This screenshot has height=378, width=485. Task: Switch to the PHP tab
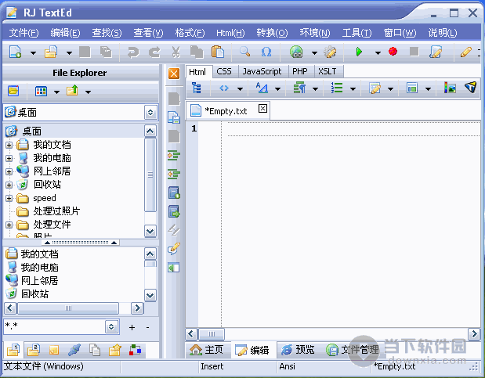coord(300,71)
